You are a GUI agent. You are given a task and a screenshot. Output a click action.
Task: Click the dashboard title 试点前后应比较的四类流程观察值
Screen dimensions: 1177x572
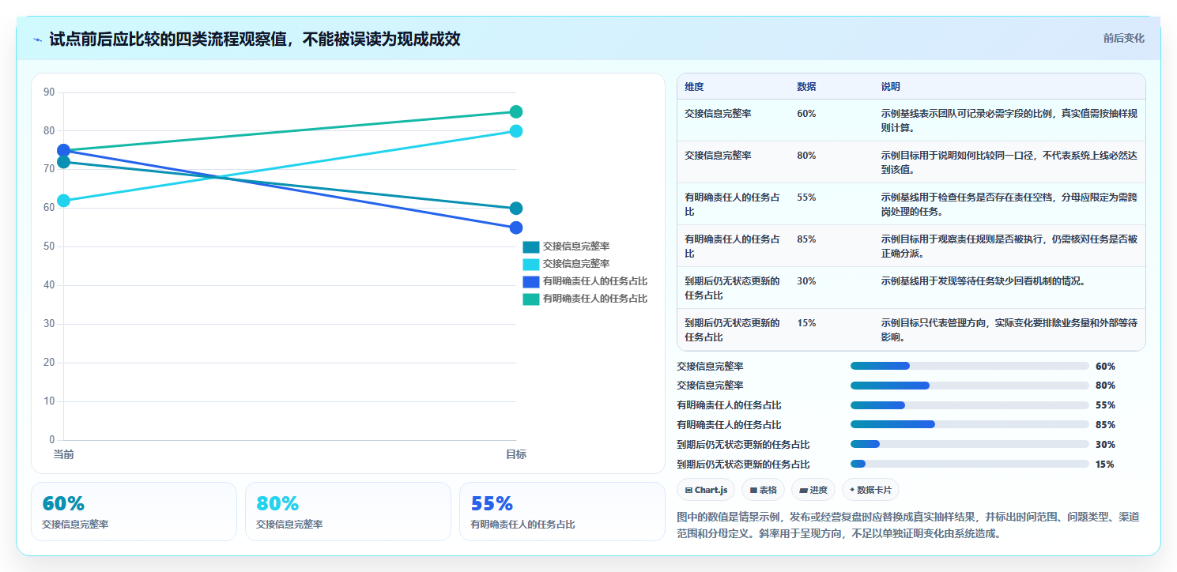pyautogui.click(x=255, y=39)
